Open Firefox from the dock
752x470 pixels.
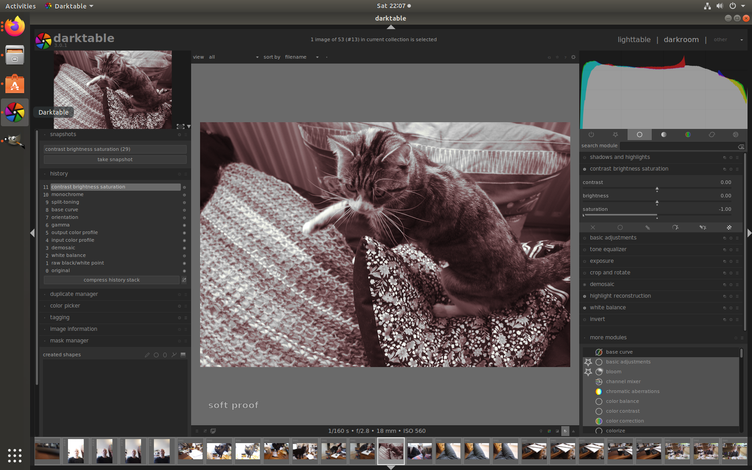15,26
